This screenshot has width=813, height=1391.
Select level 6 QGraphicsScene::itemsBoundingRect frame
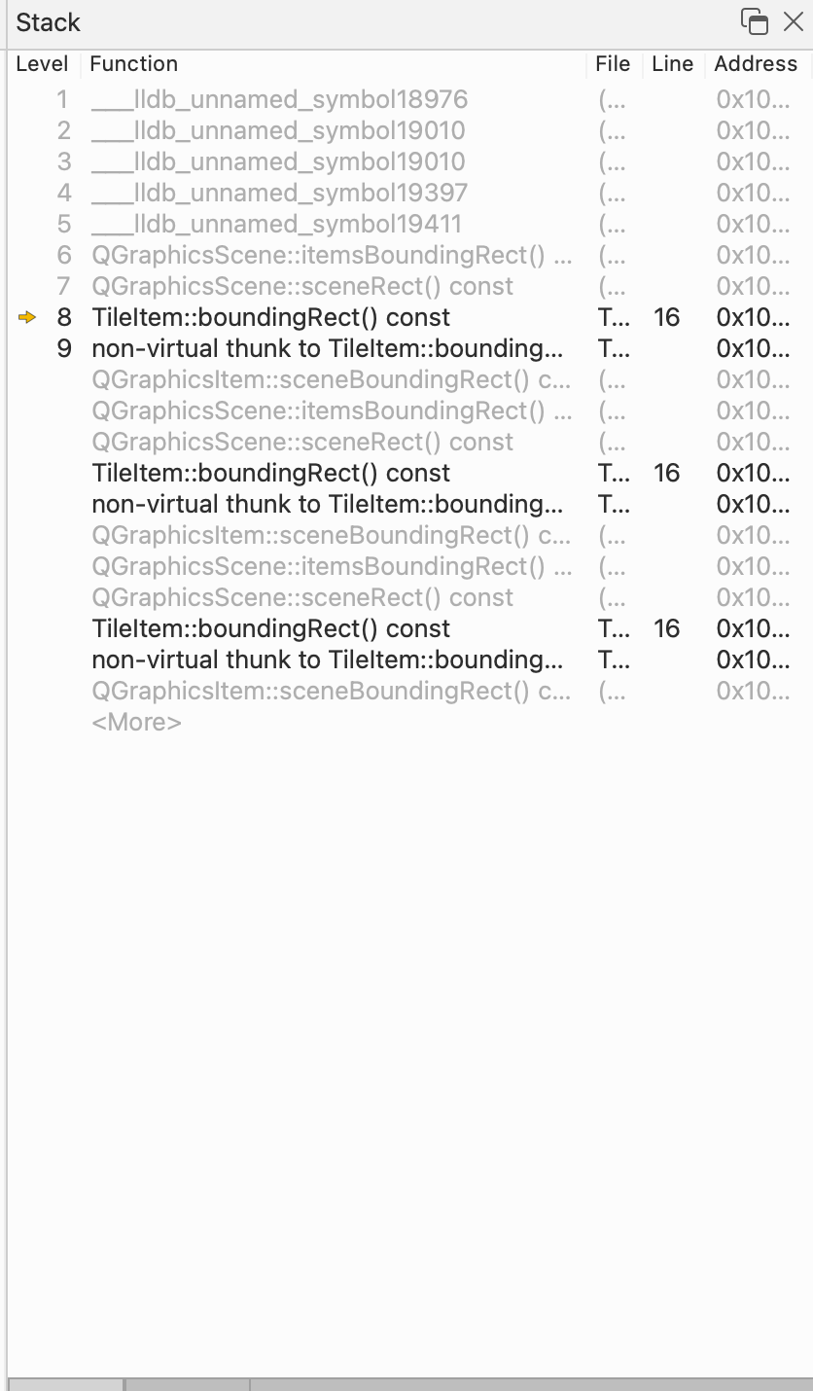331,255
